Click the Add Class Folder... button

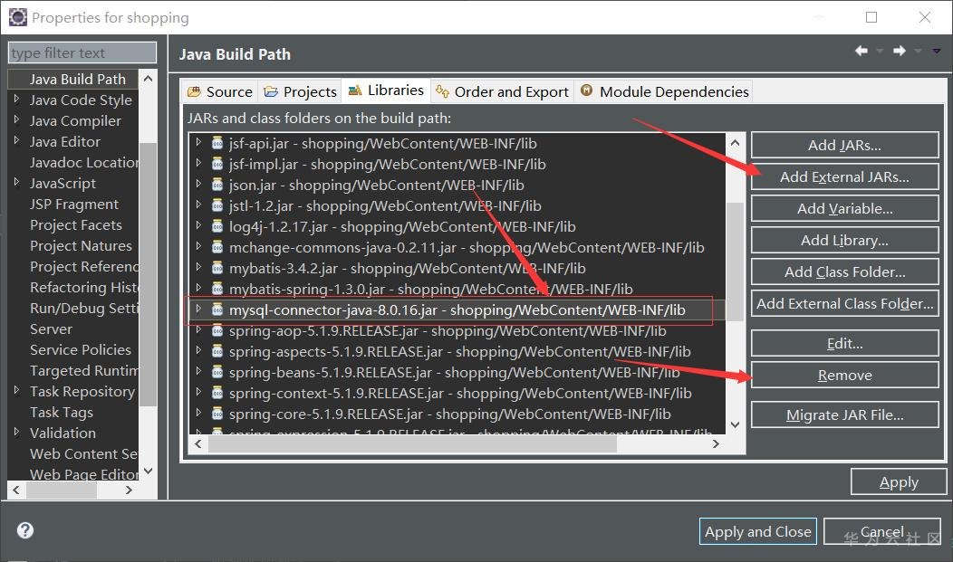click(845, 271)
